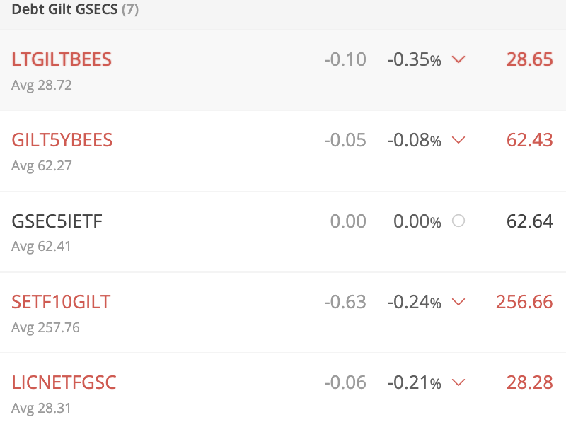566x427 pixels.
Task: Click GILT5YBEES last price 62.43
Action: click(529, 140)
